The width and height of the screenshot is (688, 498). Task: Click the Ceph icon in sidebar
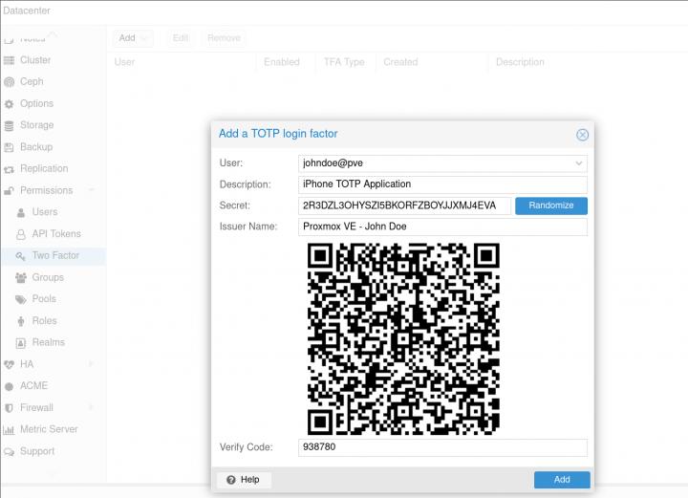pyautogui.click(x=10, y=82)
